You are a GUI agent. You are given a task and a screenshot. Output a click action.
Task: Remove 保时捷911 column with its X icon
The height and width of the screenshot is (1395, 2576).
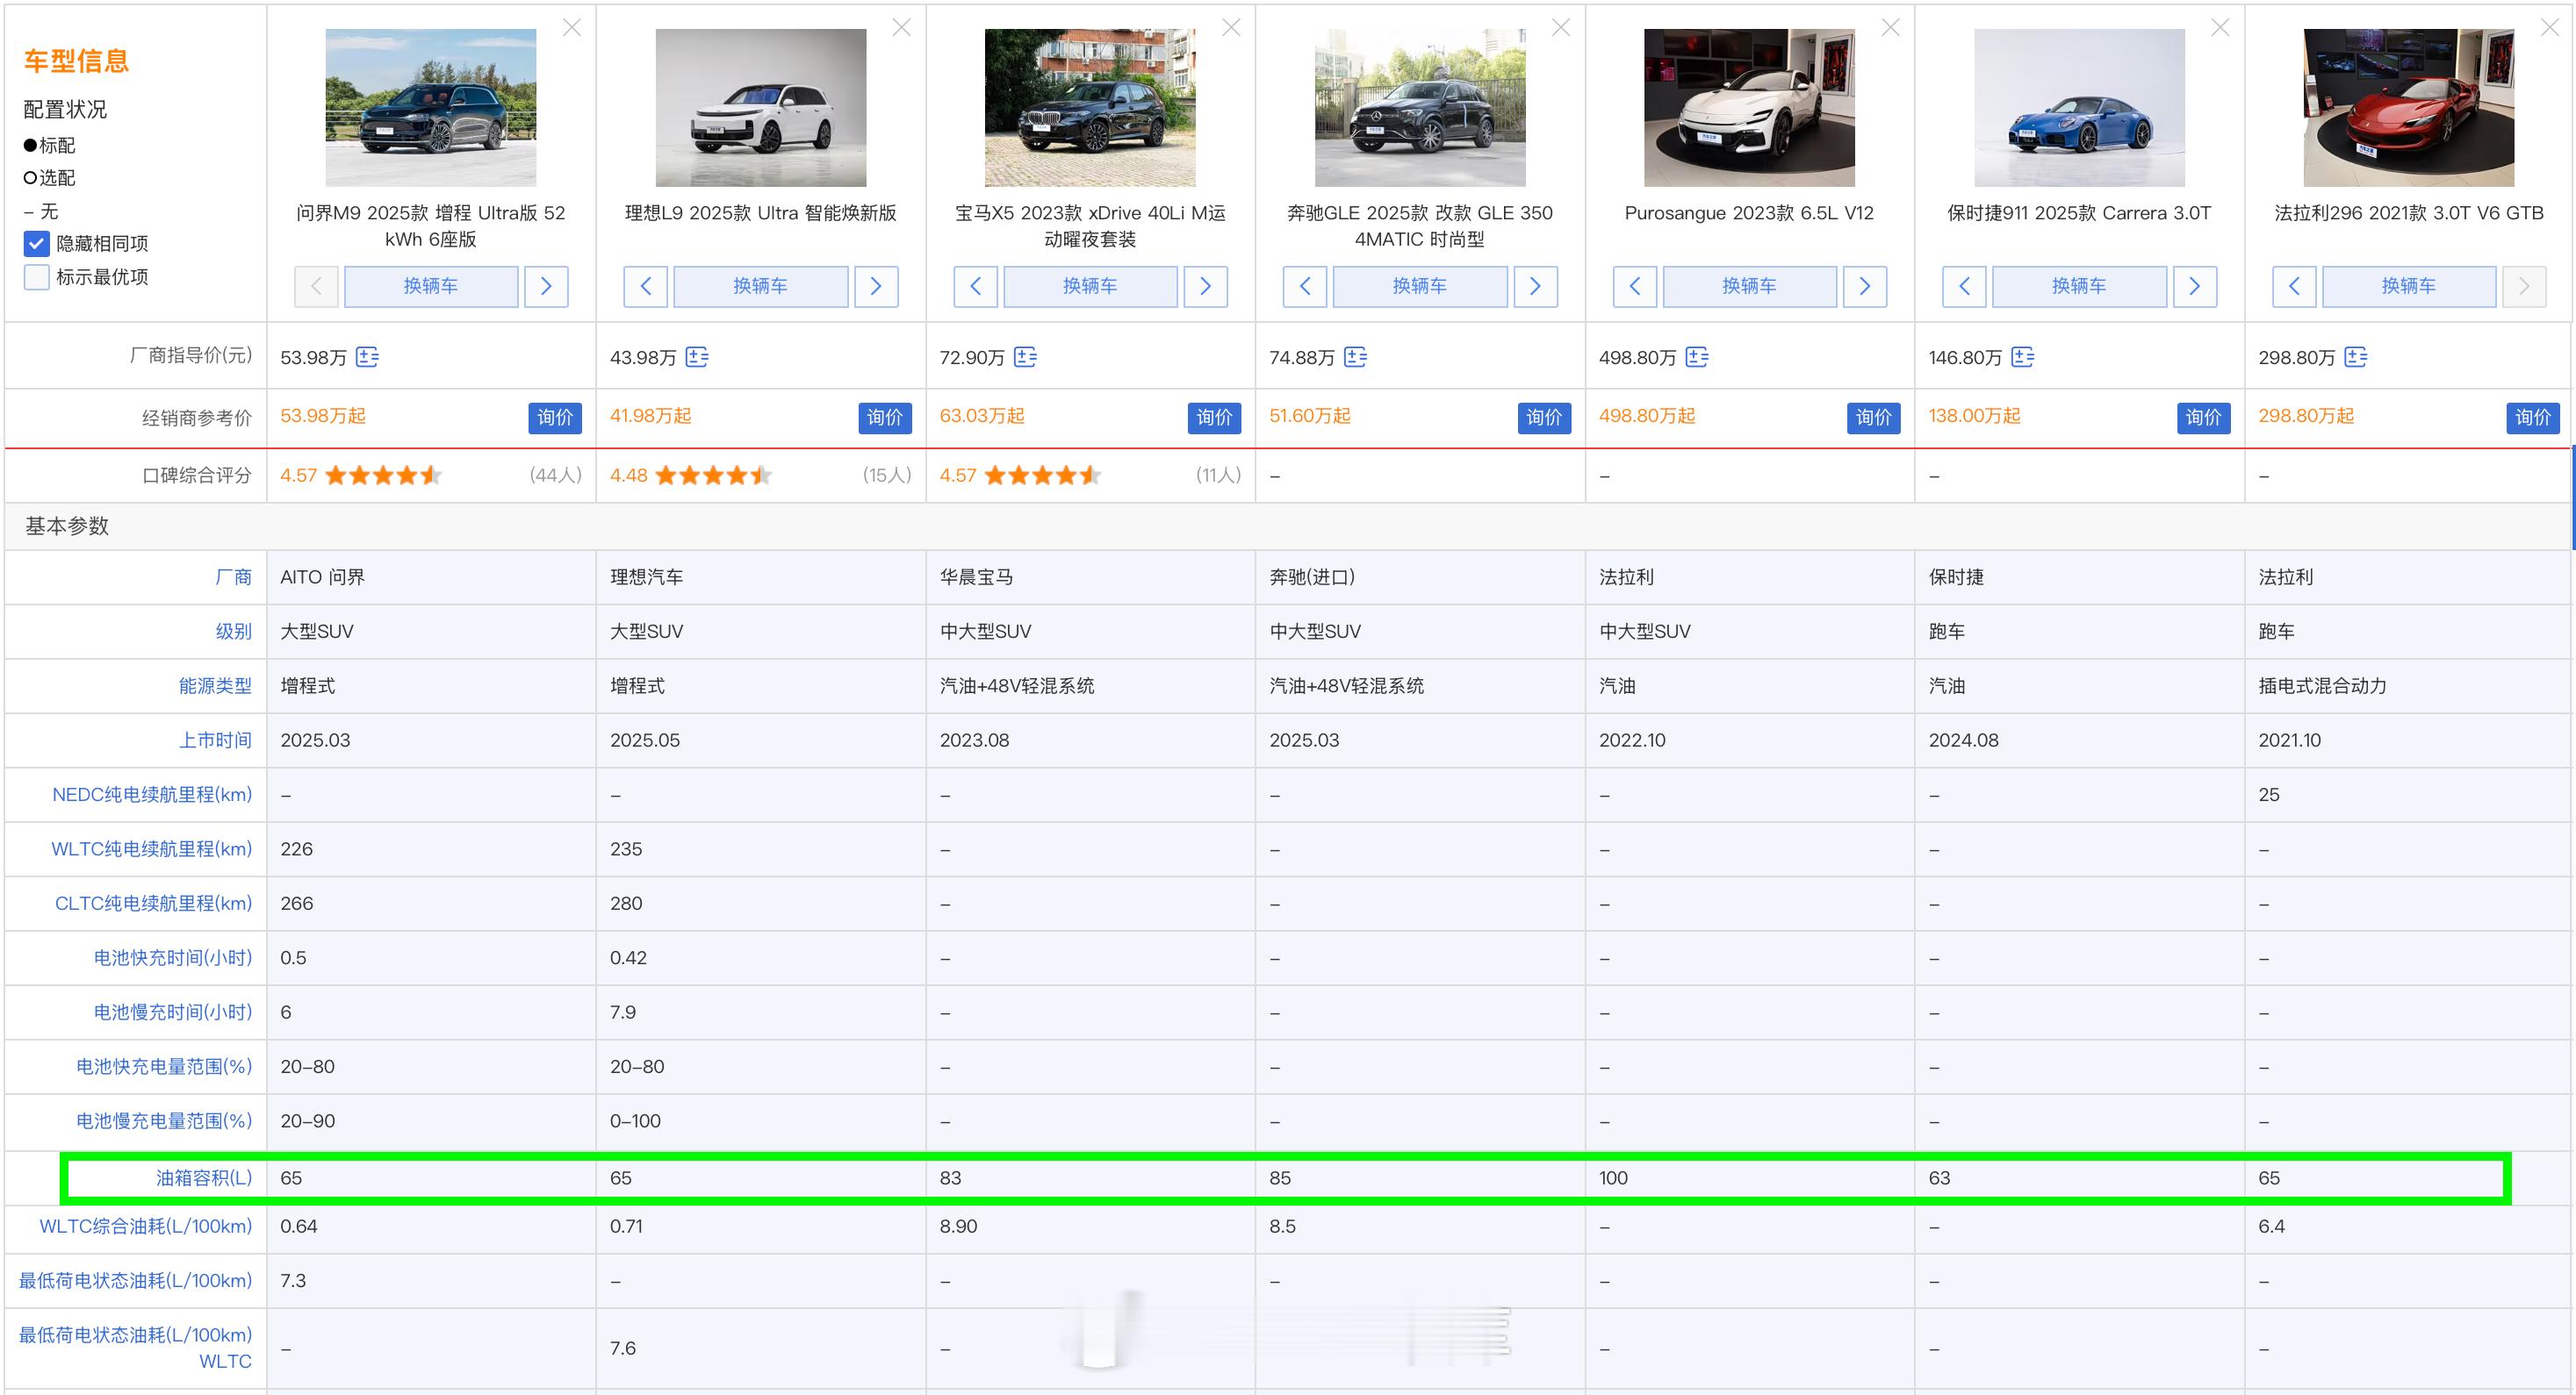click(2220, 28)
